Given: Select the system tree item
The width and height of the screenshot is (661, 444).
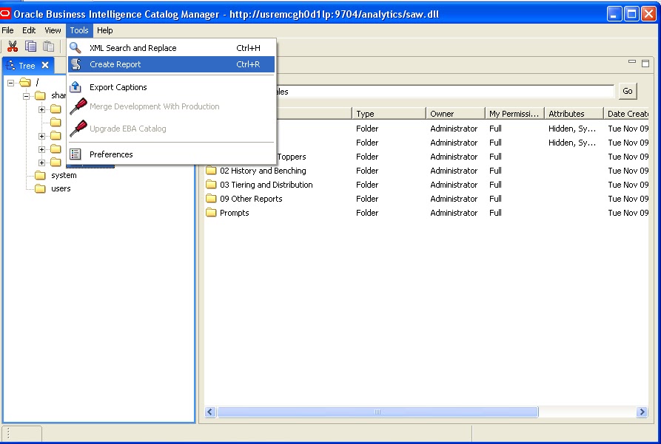Looking at the screenshot, I should [x=64, y=175].
